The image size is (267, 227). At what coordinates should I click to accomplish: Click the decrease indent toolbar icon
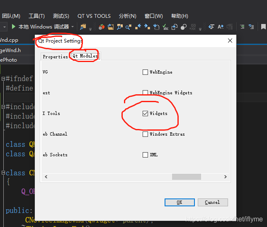coord(211,27)
